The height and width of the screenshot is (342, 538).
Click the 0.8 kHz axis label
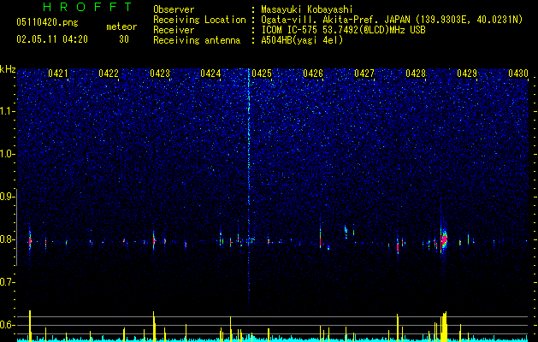[7, 239]
